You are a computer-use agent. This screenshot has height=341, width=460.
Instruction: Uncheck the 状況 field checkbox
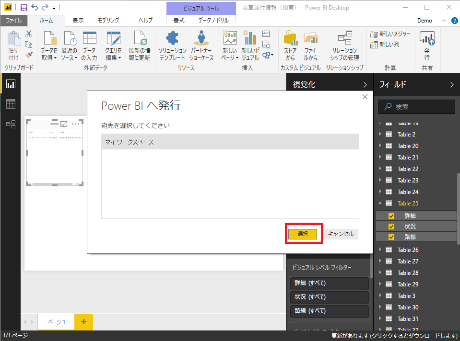click(391, 227)
